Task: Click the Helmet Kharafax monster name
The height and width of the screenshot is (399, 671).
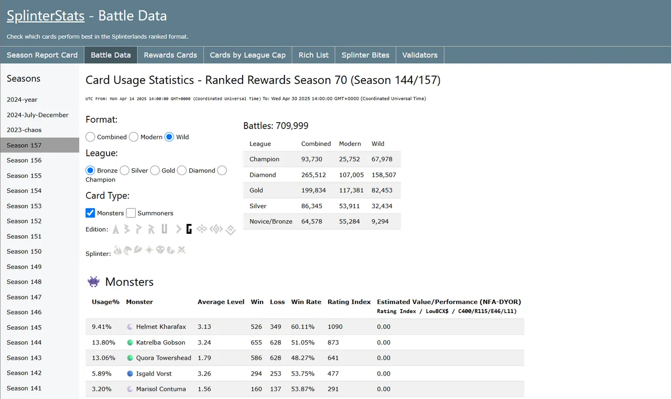Action: coord(161,327)
